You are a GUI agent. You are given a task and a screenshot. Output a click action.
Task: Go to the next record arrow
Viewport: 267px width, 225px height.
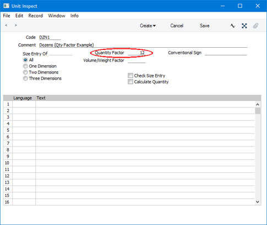click(x=16, y=25)
